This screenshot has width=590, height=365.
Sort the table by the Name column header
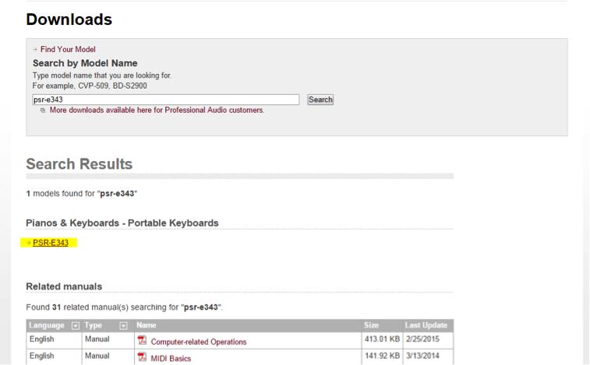[147, 325]
